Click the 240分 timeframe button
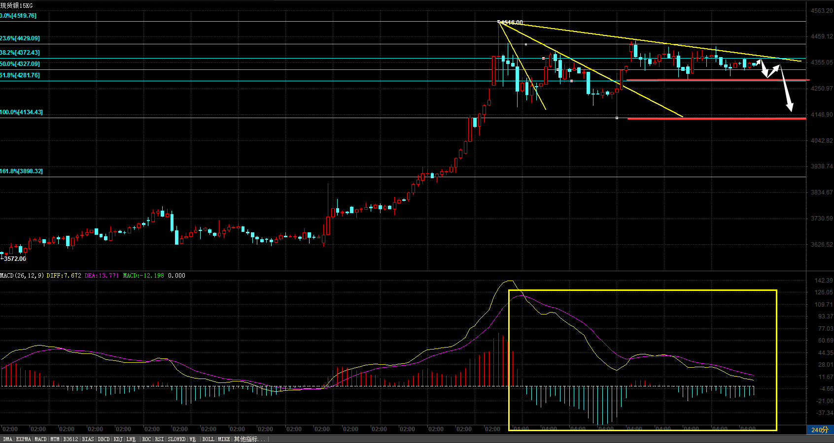834x443 pixels. 820,430
